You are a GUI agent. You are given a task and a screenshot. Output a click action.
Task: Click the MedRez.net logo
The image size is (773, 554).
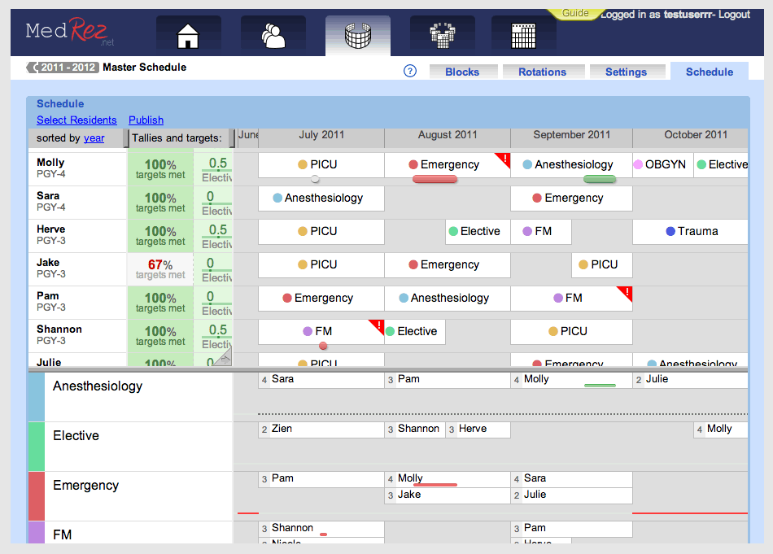pos(69,32)
